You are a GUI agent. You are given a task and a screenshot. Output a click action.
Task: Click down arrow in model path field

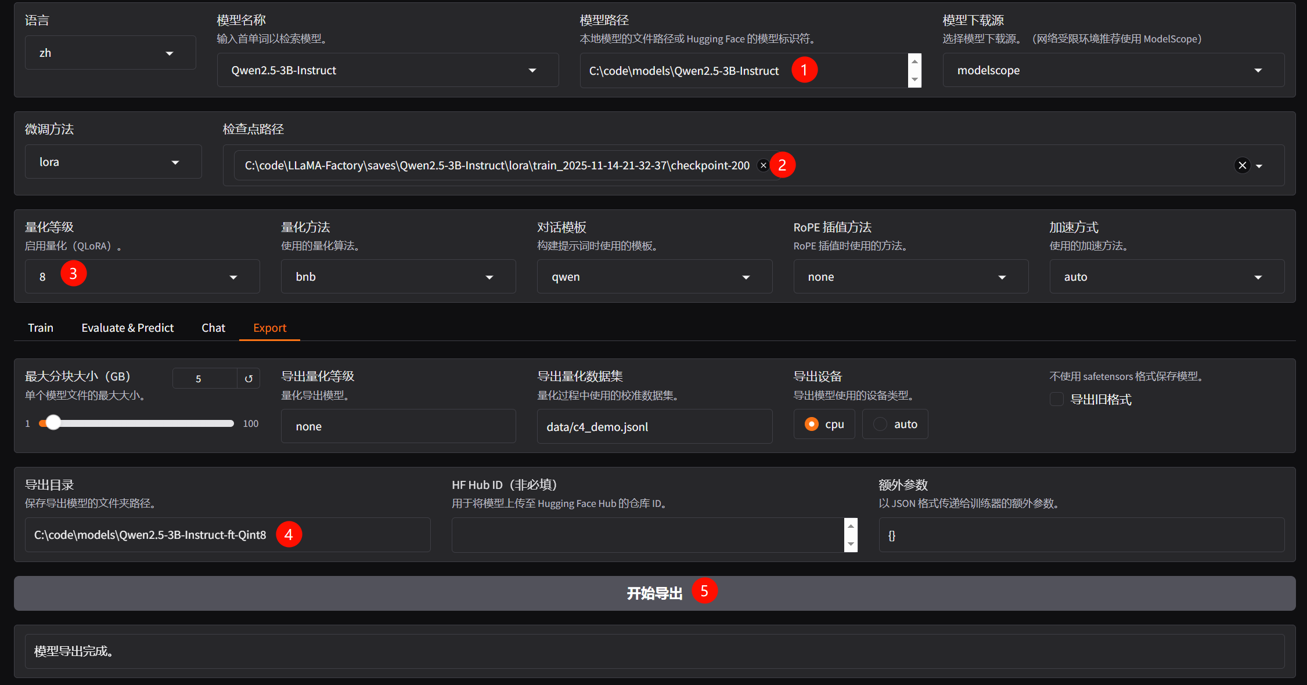tap(914, 79)
